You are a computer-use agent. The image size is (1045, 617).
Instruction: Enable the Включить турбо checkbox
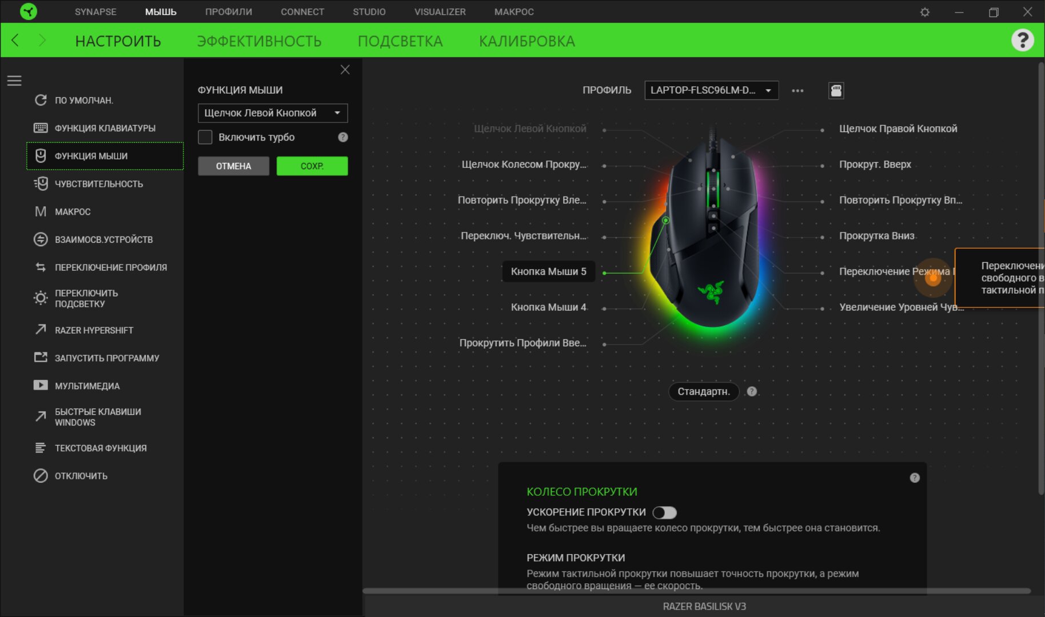point(205,137)
